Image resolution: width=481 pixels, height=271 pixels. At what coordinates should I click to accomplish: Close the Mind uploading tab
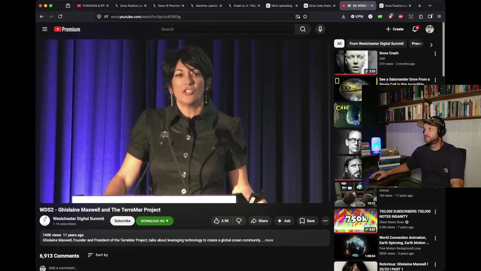coord(296,6)
